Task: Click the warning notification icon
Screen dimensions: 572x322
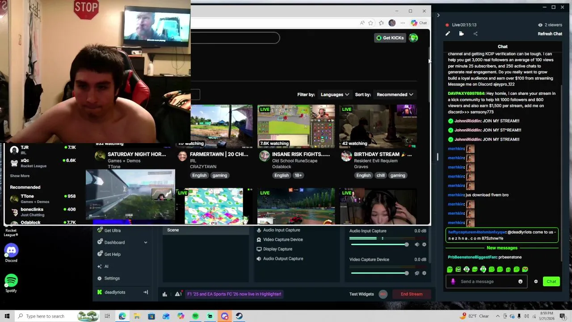Action: click(x=178, y=294)
